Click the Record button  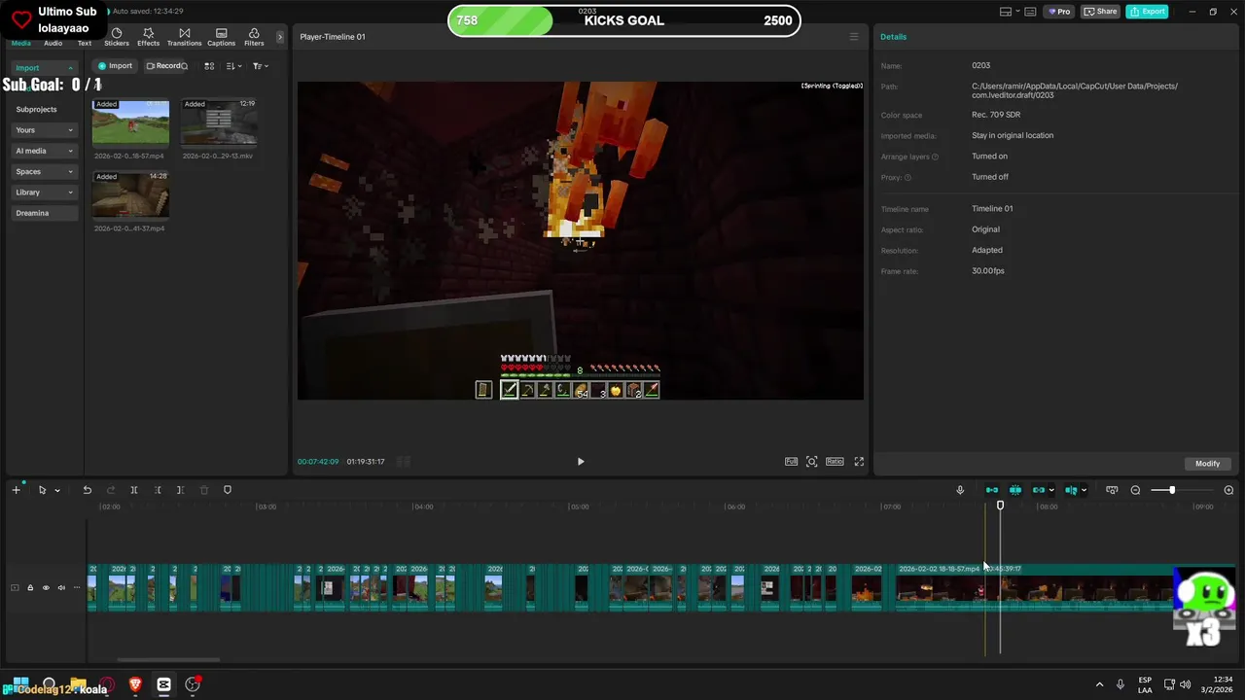coord(162,66)
